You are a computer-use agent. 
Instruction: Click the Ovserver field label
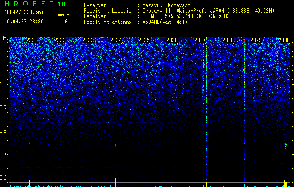coord(95,6)
